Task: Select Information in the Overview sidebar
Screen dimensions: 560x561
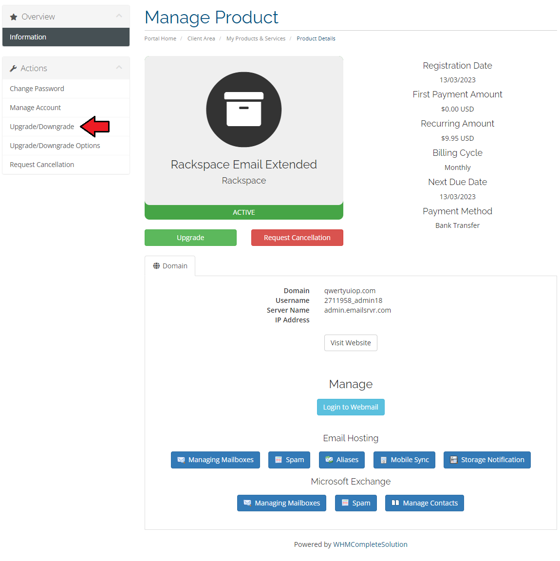Action: tap(66, 37)
